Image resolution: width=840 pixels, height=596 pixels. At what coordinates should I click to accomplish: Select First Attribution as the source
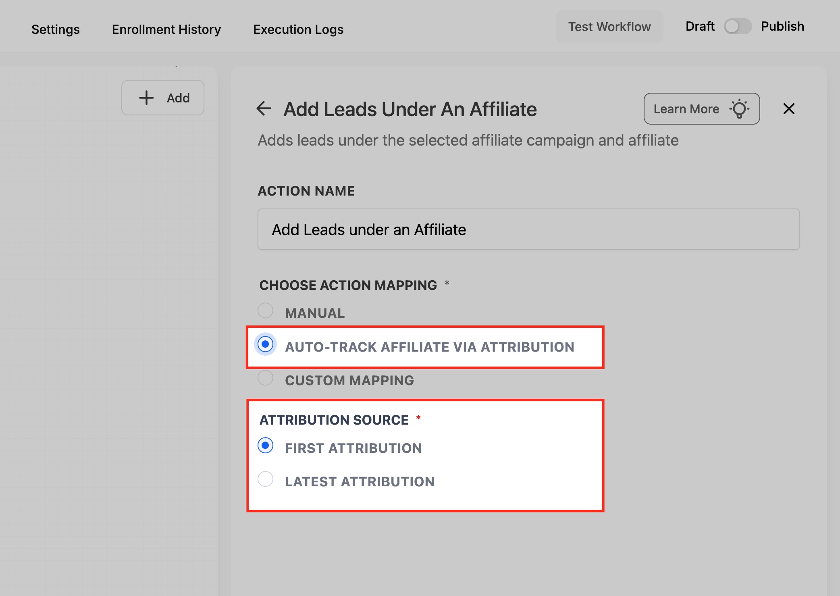[266, 445]
